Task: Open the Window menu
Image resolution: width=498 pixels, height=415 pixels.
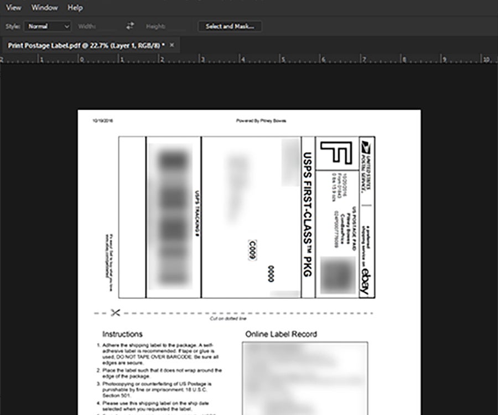Action: point(44,8)
